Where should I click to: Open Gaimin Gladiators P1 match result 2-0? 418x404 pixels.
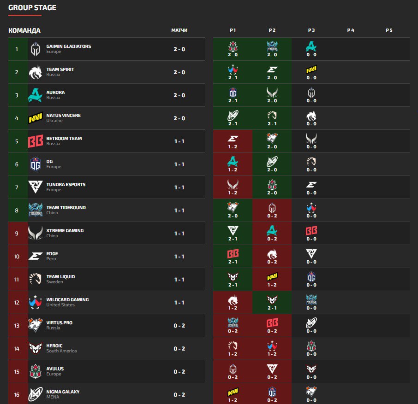tap(233, 49)
